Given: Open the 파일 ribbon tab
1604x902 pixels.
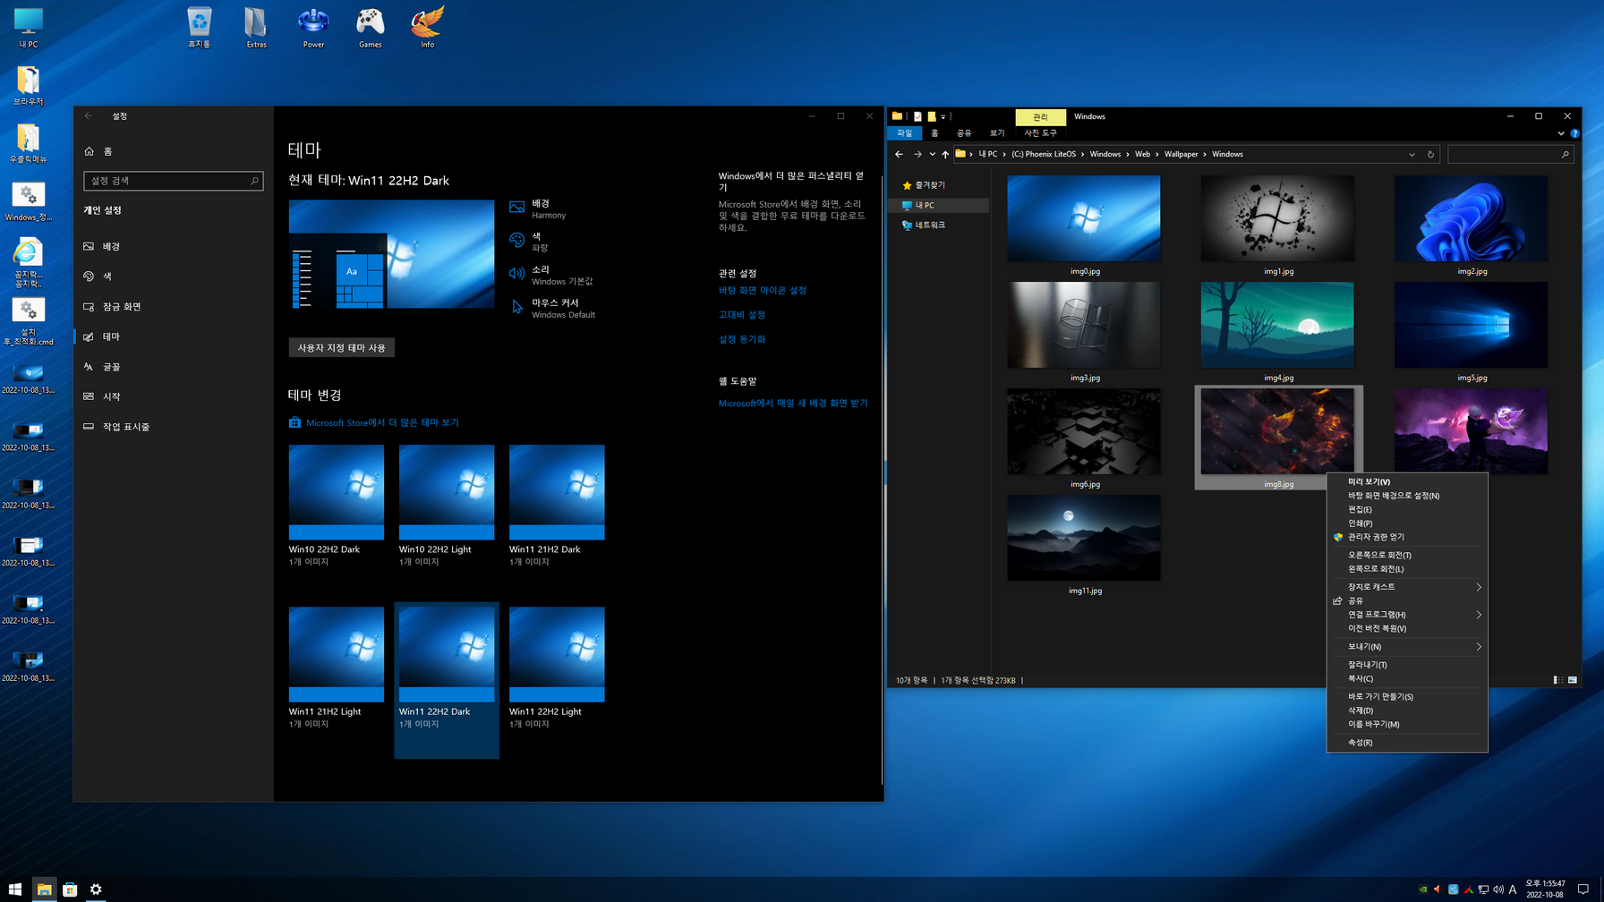Looking at the screenshot, I should (x=905, y=133).
